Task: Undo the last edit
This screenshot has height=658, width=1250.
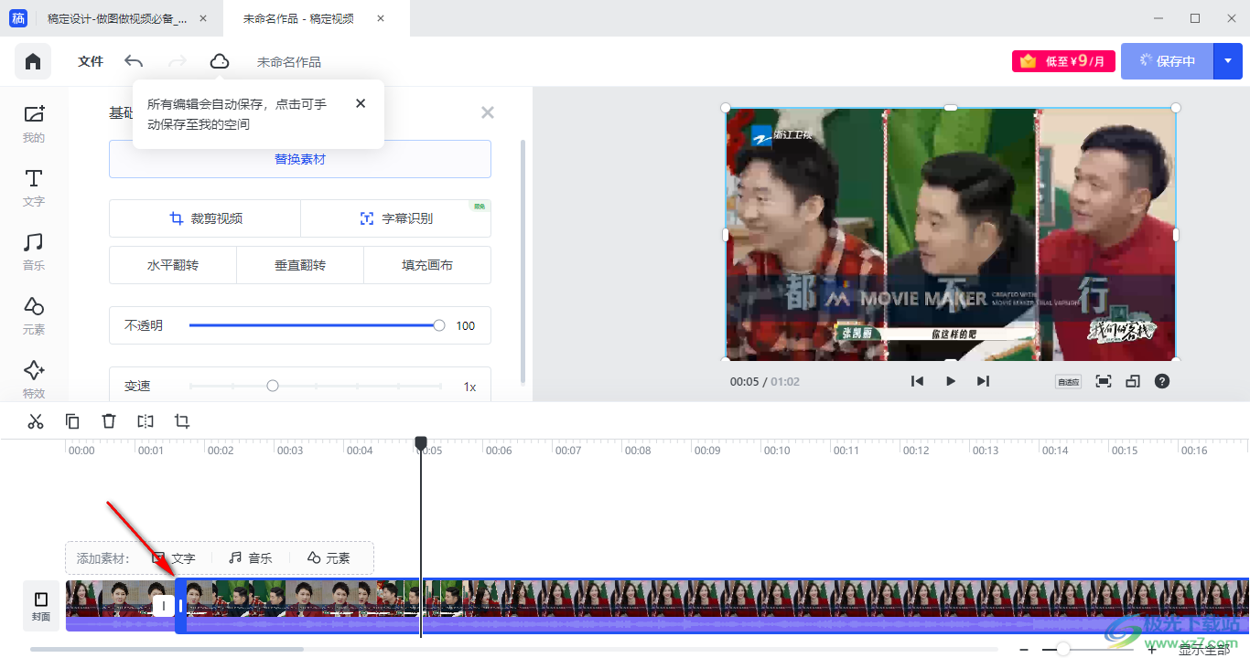Action: 134,61
